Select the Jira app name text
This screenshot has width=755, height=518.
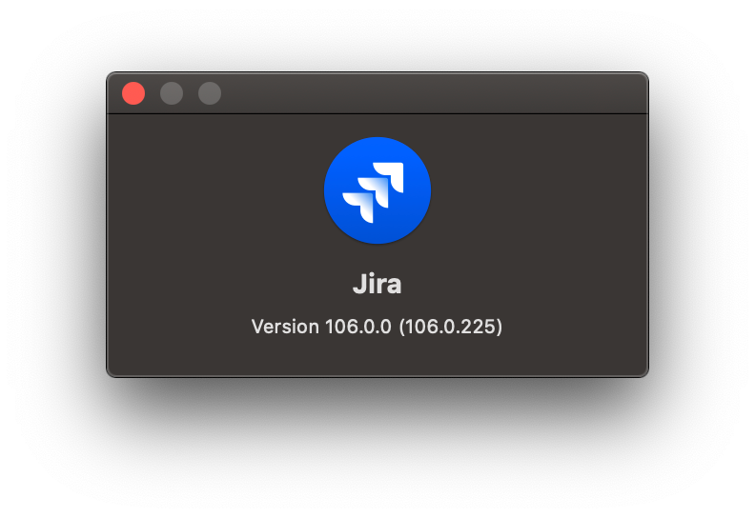tap(377, 284)
